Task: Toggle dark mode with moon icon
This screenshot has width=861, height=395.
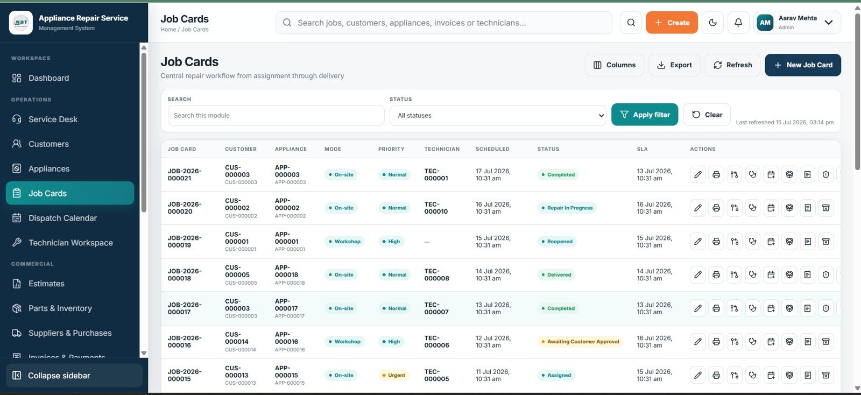Action: 713,23
